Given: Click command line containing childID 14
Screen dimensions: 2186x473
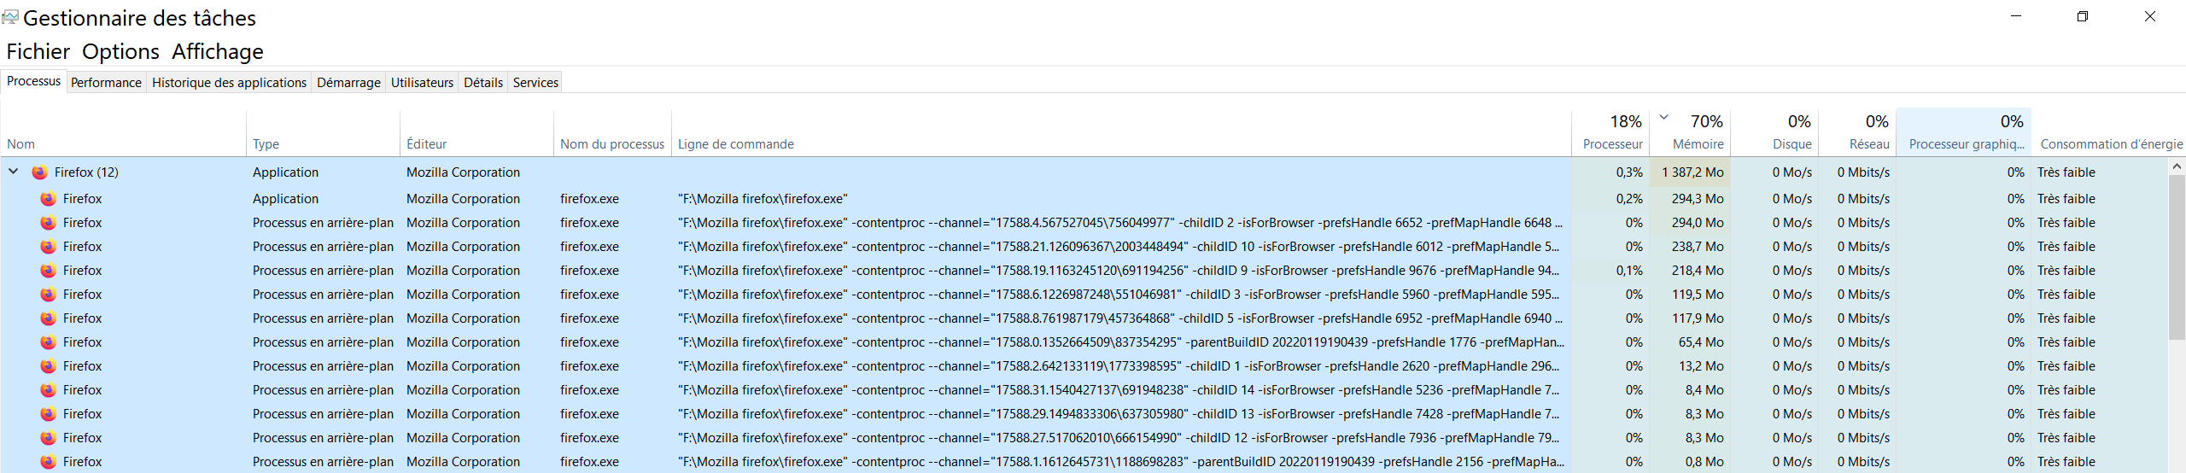Looking at the screenshot, I should click(1119, 390).
